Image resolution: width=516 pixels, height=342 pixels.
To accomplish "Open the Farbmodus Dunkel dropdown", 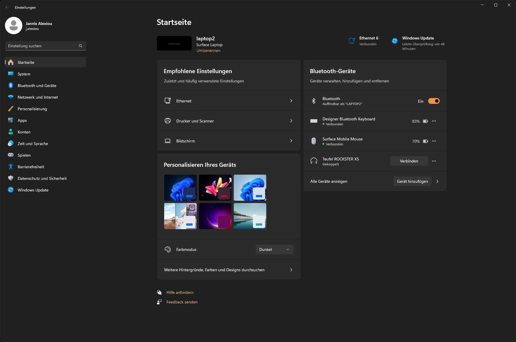I will (x=274, y=249).
